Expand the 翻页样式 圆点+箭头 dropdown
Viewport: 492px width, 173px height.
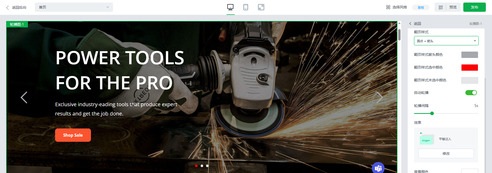click(446, 41)
